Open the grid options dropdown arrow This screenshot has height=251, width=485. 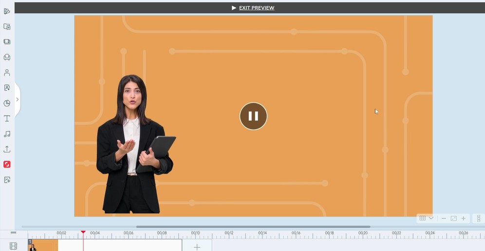click(431, 218)
